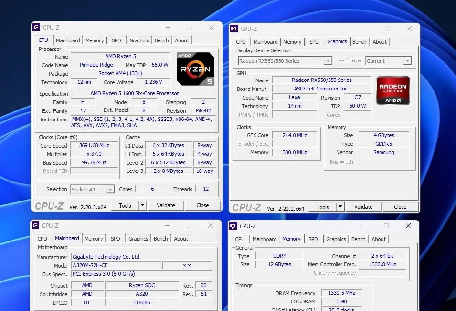Open Tools dropdown arrow in CPU window
The width and height of the screenshot is (456, 311).
[142, 205]
